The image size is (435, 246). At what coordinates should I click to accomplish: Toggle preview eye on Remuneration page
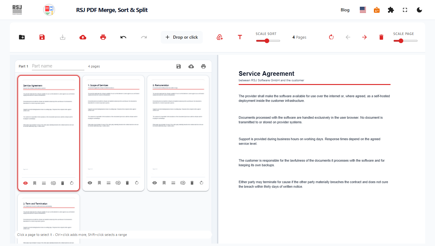[155, 183]
